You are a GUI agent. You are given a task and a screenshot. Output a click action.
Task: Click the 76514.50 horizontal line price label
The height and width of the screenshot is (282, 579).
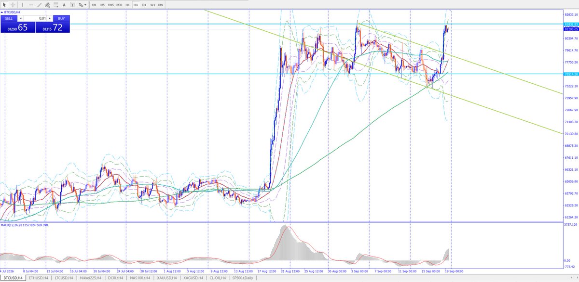point(571,74)
